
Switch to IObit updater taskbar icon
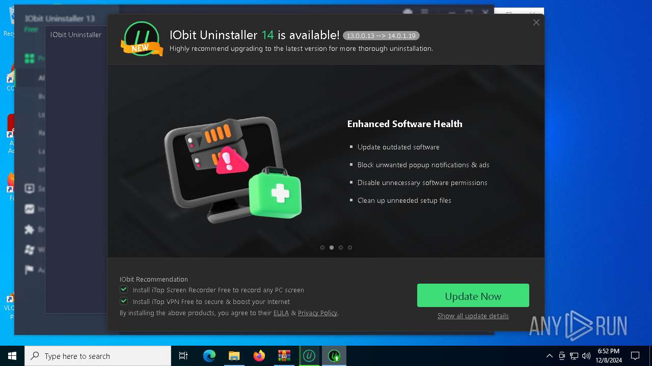(x=334, y=356)
